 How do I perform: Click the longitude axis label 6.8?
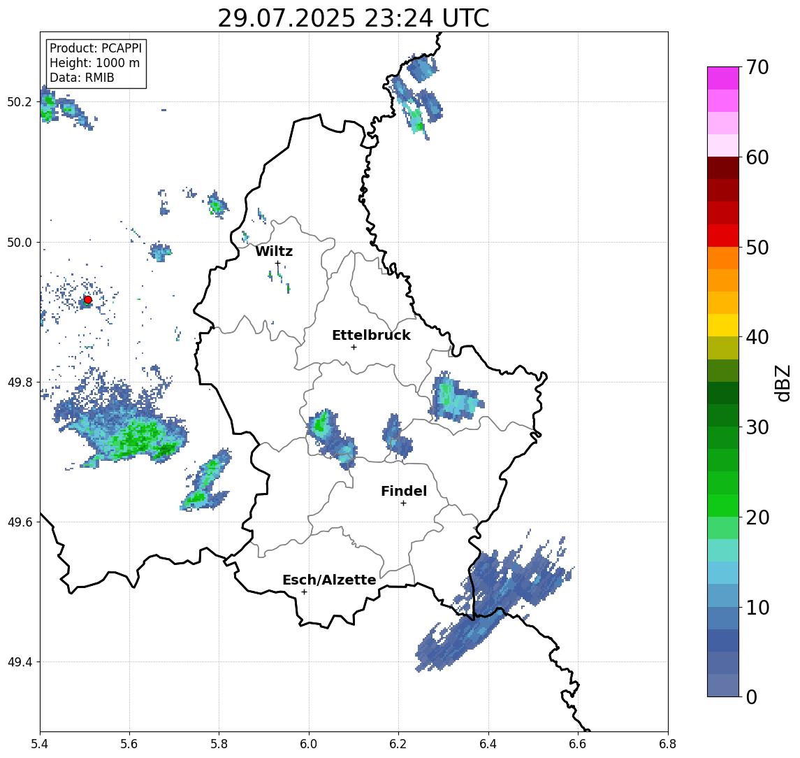point(667,744)
